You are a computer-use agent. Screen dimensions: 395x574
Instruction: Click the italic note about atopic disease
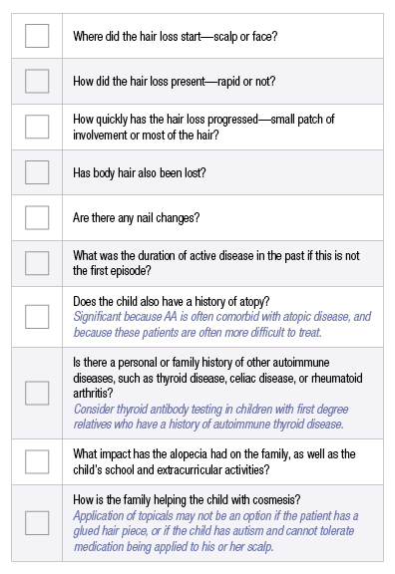(222, 324)
